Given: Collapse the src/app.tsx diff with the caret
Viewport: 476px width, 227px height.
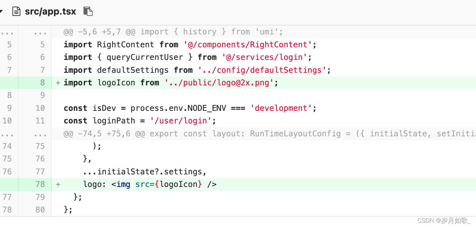Looking at the screenshot, I should point(1,12).
